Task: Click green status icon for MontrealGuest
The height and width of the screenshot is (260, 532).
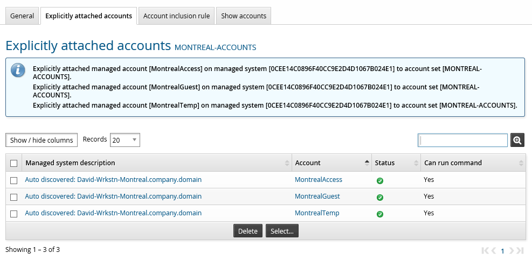Action: (380, 197)
